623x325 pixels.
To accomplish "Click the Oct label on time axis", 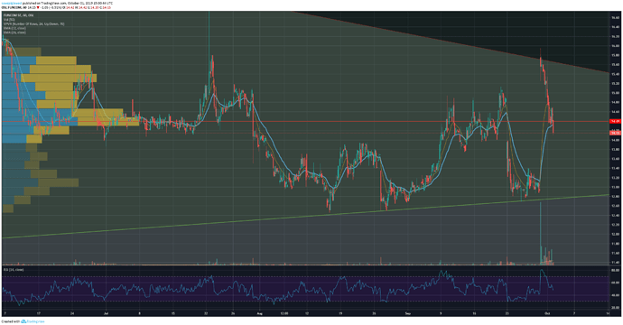I will (547, 313).
